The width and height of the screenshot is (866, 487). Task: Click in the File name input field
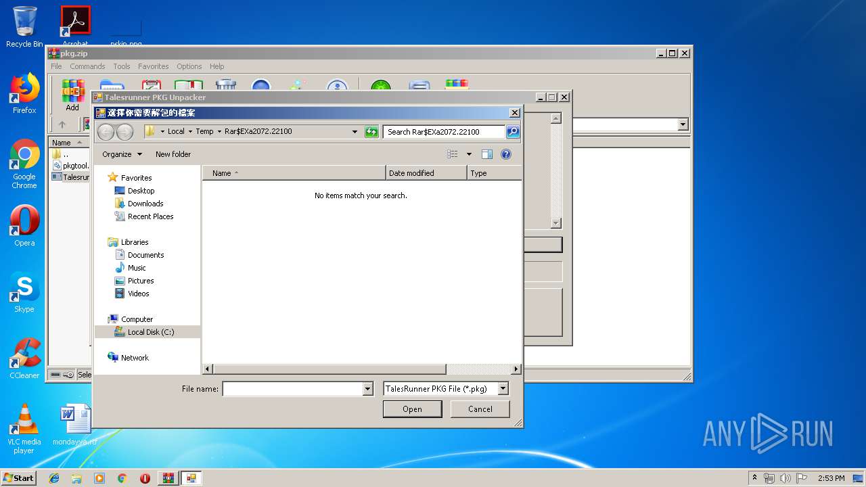tap(293, 389)
